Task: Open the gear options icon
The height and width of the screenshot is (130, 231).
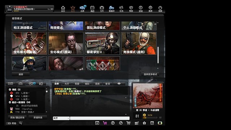Action: pos(151,9)
